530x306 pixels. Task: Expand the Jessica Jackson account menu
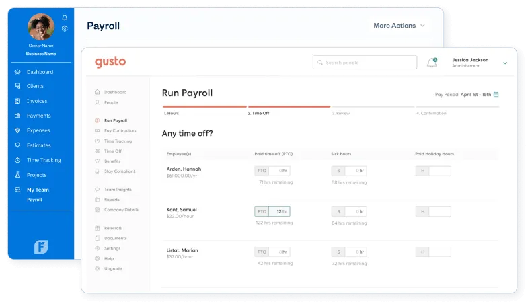point(505,63)
